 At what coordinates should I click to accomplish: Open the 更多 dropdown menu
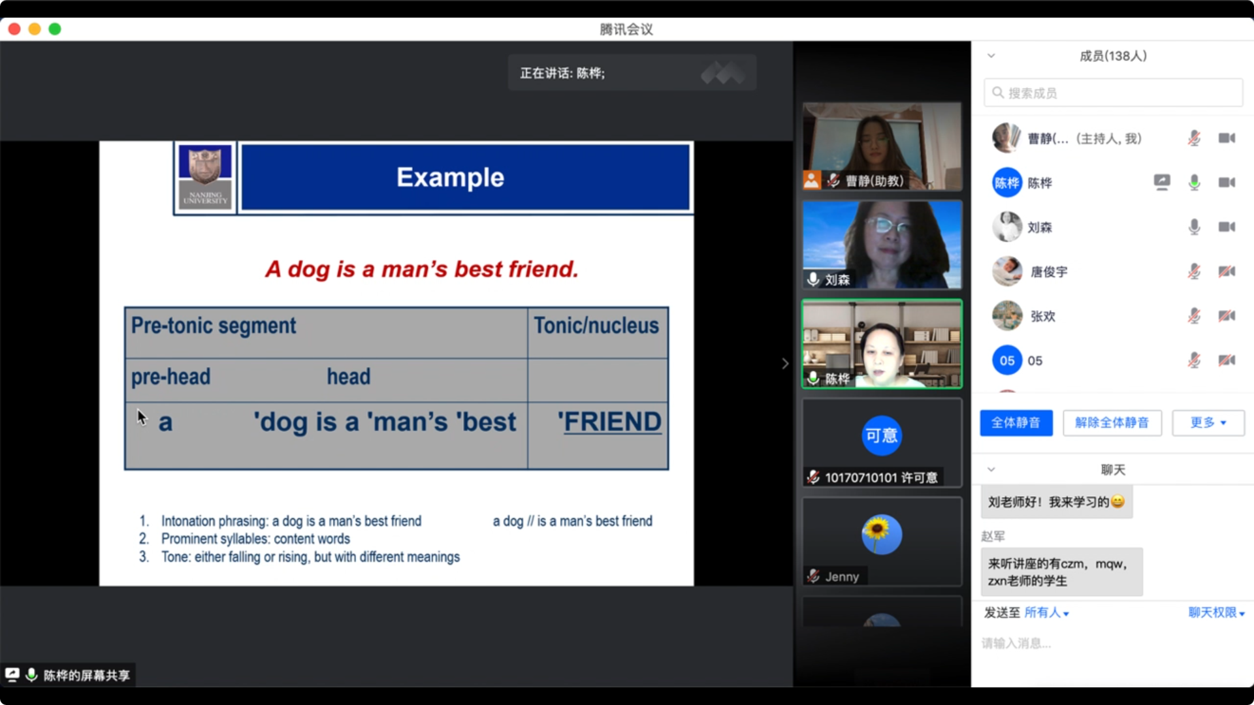point(1208,423)
